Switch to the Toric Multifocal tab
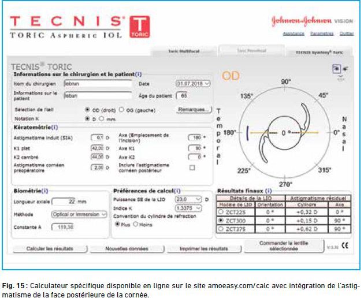 184,51
